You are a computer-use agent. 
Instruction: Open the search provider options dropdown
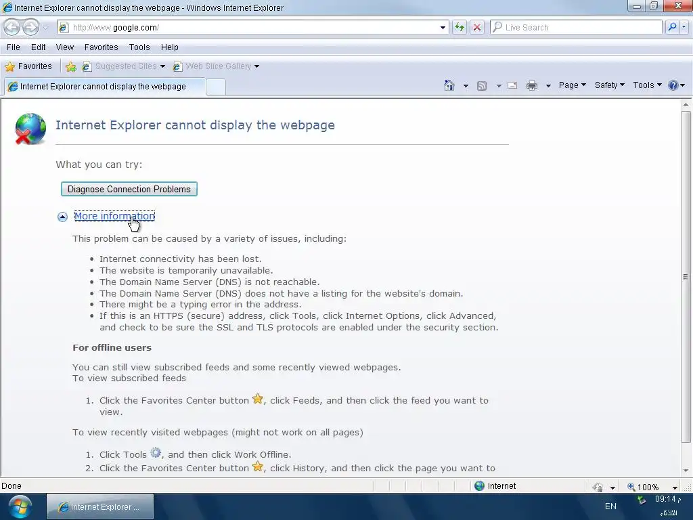pos(684,27)
